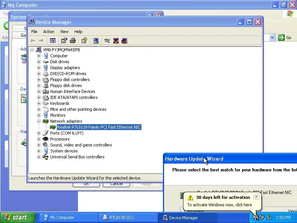Click the Mice and other pointing devices icon
Image resolution: width=297 pixels, height=223 pixels.
[45, 109]
